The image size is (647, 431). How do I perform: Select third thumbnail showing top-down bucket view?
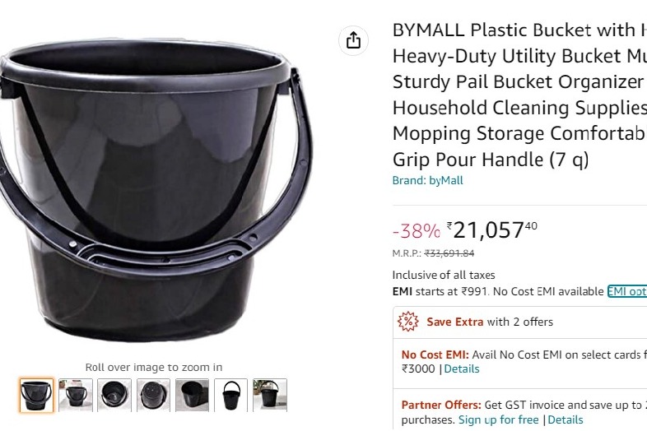point(114,395)
